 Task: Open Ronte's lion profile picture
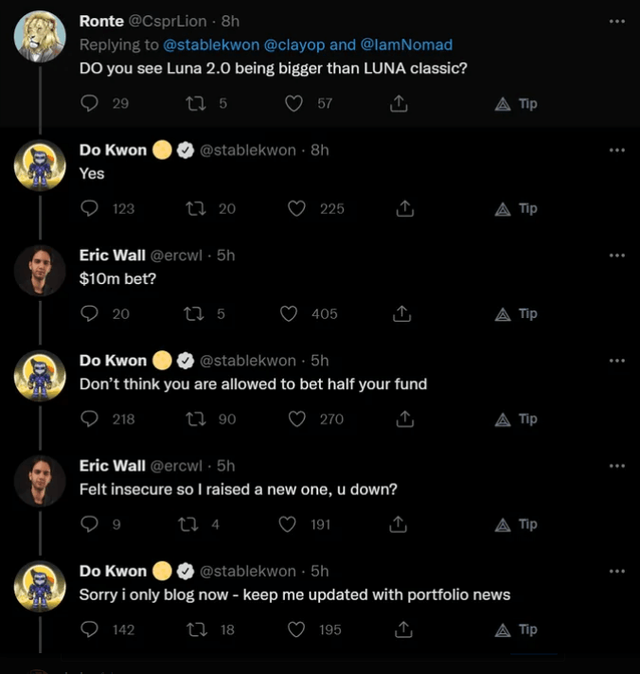point(40,38)
